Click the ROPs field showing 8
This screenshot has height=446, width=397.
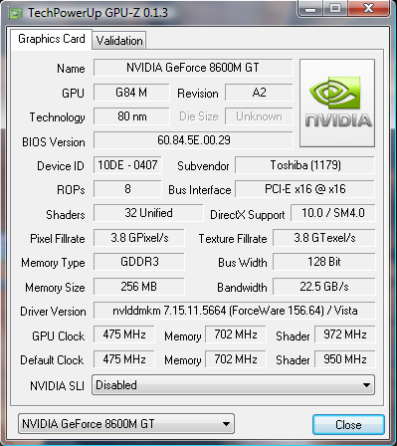(x=127, y=189)
